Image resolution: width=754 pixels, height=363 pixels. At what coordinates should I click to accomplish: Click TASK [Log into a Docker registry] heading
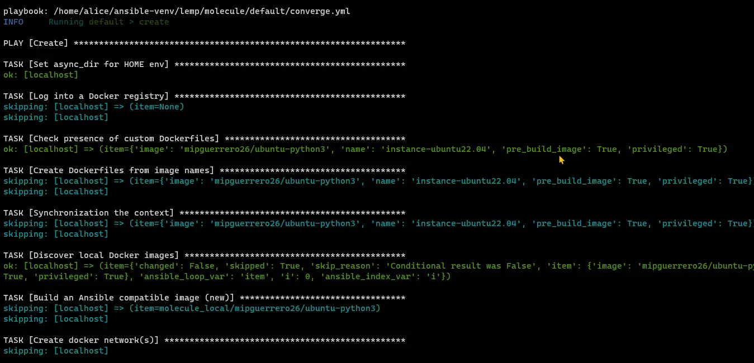coord(205,96)
